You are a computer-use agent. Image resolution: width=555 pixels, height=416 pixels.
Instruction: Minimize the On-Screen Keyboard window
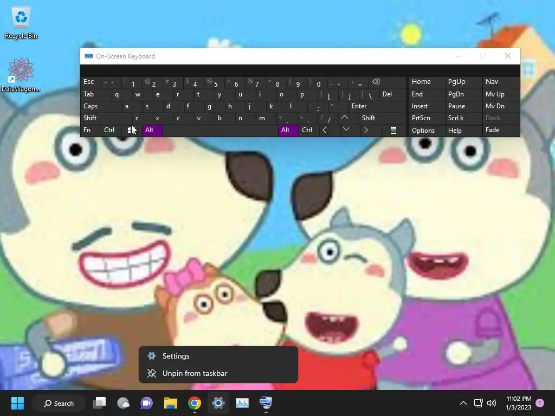tap(459, 56)
